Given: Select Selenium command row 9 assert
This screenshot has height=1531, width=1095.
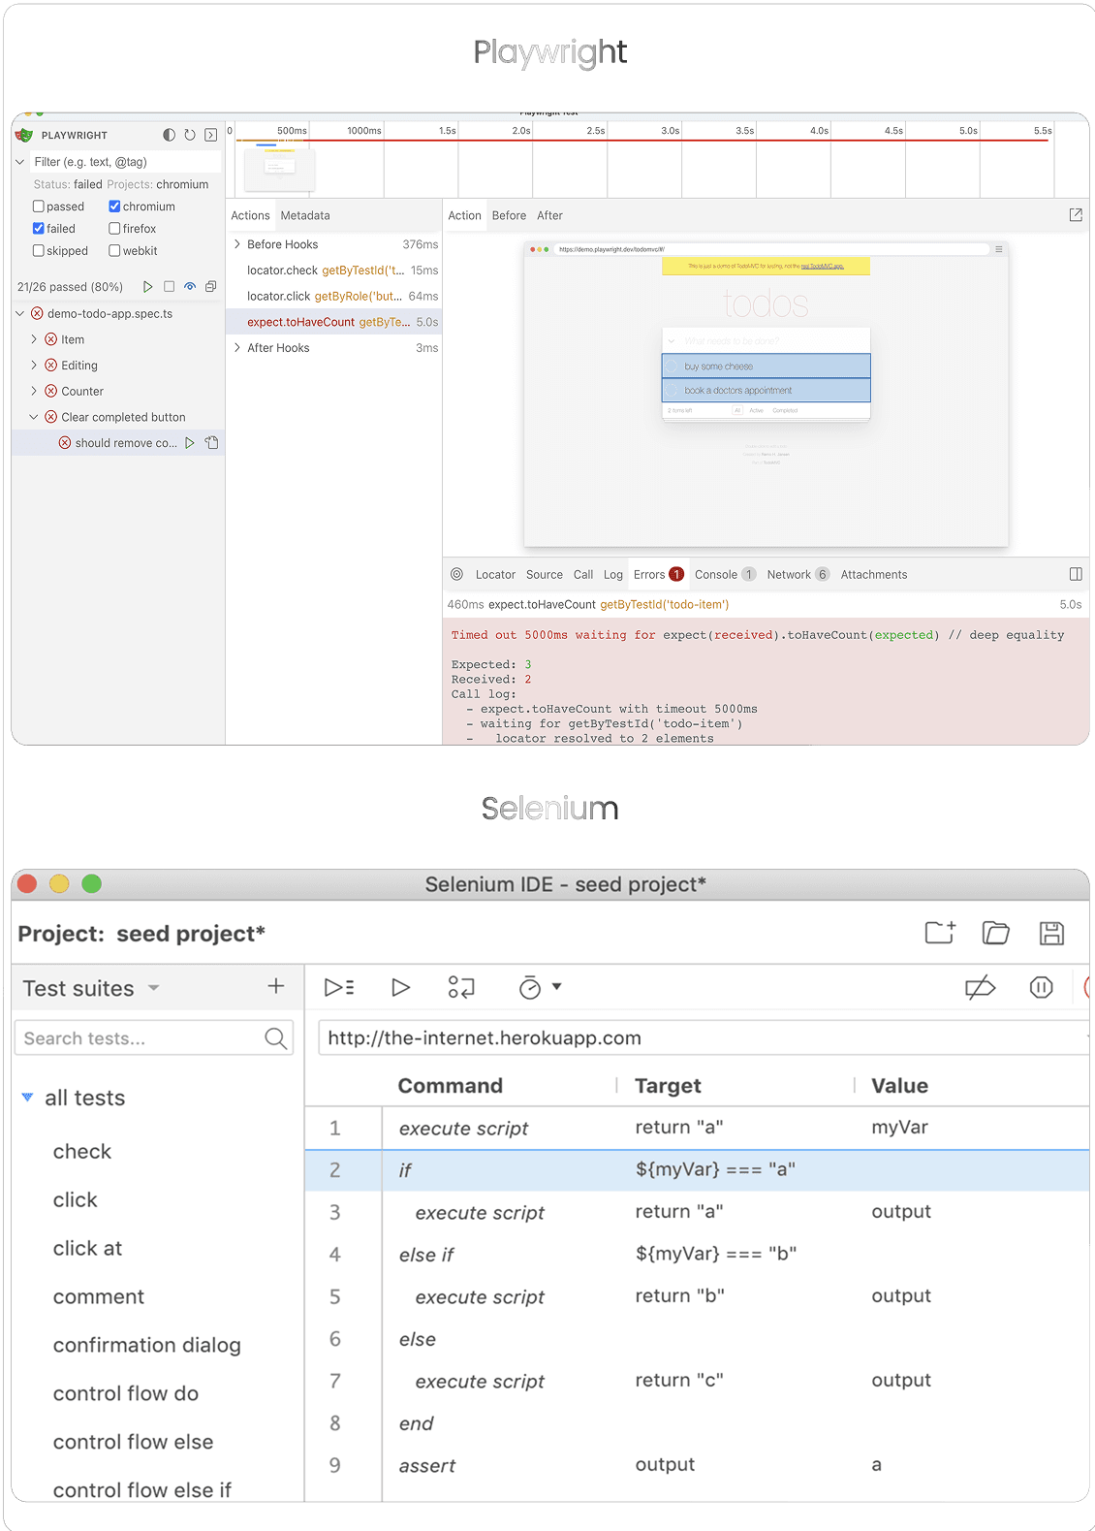Looking at the screenshot, I should click(697, 1465).
